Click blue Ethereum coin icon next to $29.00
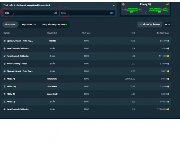The height and width of the screenshot is (143, 180). pyautogui.click(x=168, y=64)
